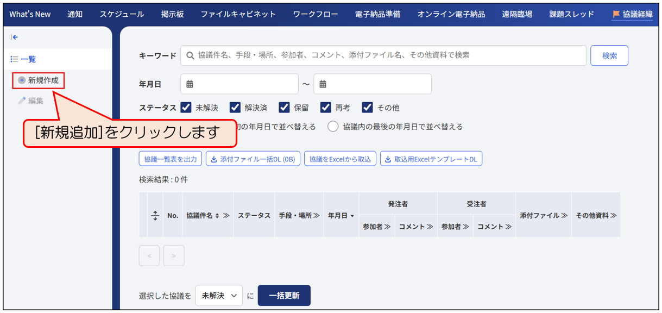This screenshot has width=662, height=313.
Task: Click the list icon beside 一覧
Action: [15, 59]
